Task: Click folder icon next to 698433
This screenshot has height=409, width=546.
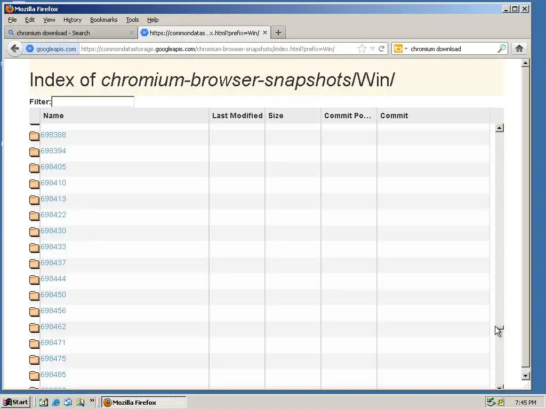Action: pos(34,248)
